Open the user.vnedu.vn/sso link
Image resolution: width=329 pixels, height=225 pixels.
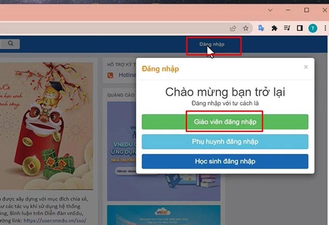(55, 220)
